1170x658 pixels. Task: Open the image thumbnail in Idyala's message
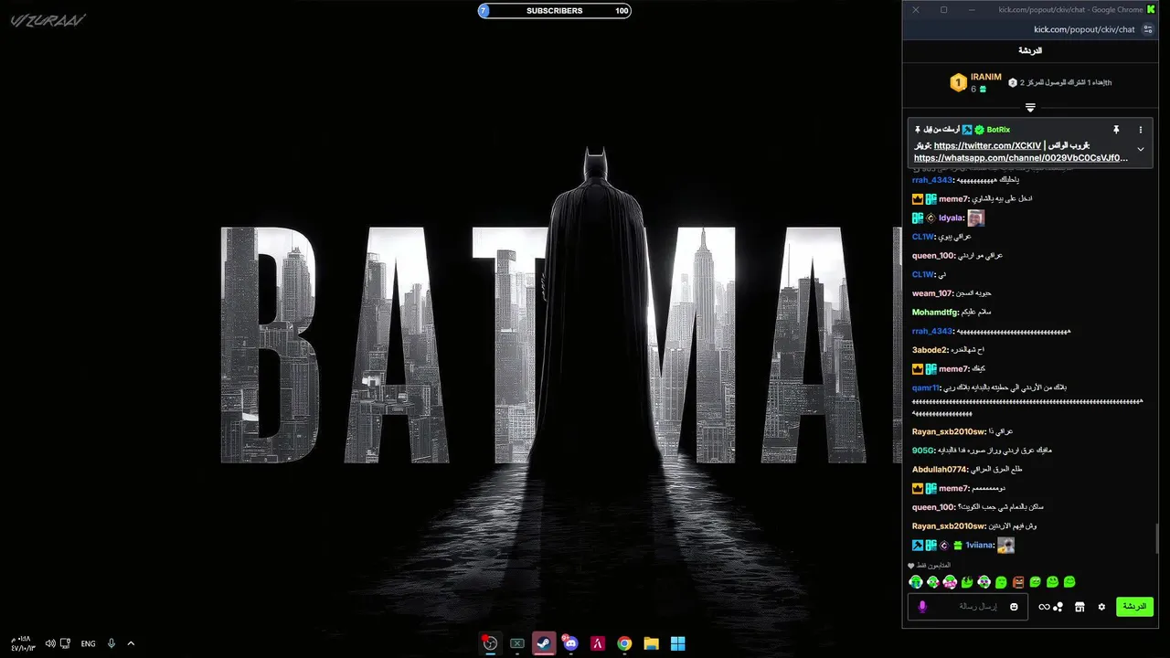[976, 218]
